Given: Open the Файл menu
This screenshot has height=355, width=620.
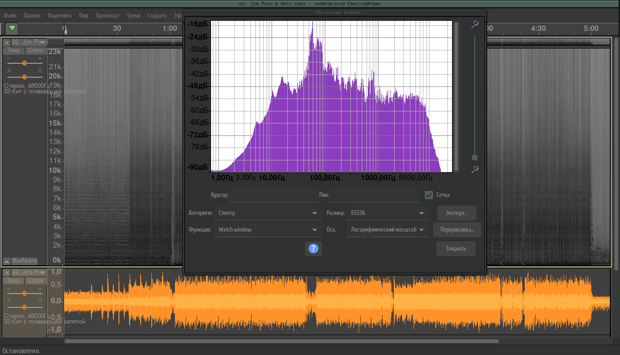Looking at the screenshot, I should tap(10, 15).
